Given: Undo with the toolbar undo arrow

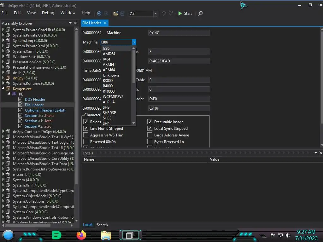Looking at the screenshot, I should click(x=164, y=13).
